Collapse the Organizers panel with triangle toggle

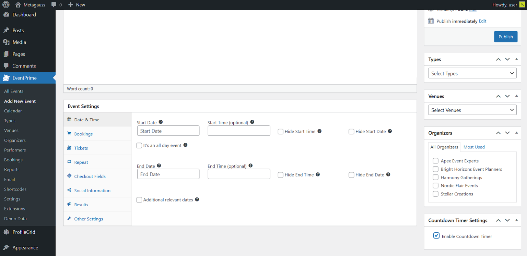516,133
